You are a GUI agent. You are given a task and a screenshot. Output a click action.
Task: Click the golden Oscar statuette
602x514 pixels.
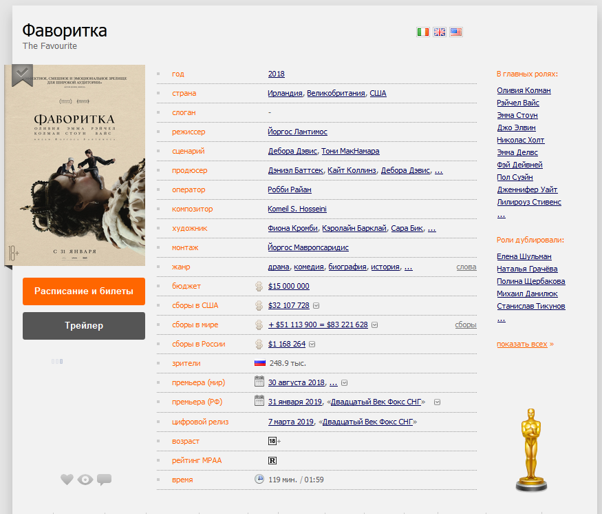pos(530,449)
